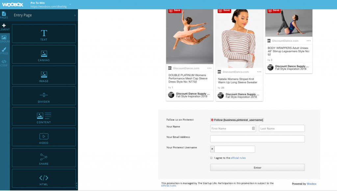Expand the Entry Page selector arrow
337x191 pixels.
click(x=75, y=15)
